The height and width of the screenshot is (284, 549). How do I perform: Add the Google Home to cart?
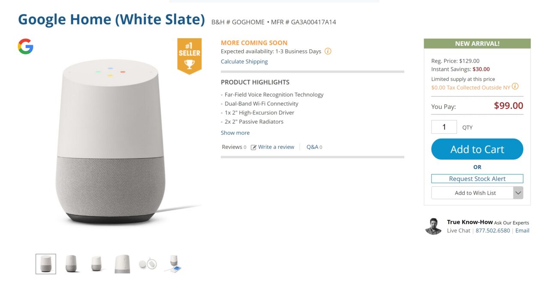(x=477, y=149)
